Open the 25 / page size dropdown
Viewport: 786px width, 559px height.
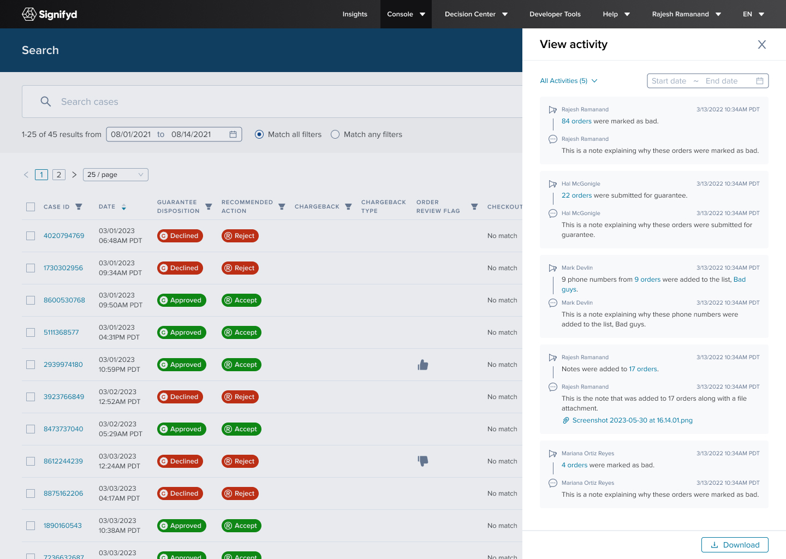pyautogui.click(x=116, y=175)
